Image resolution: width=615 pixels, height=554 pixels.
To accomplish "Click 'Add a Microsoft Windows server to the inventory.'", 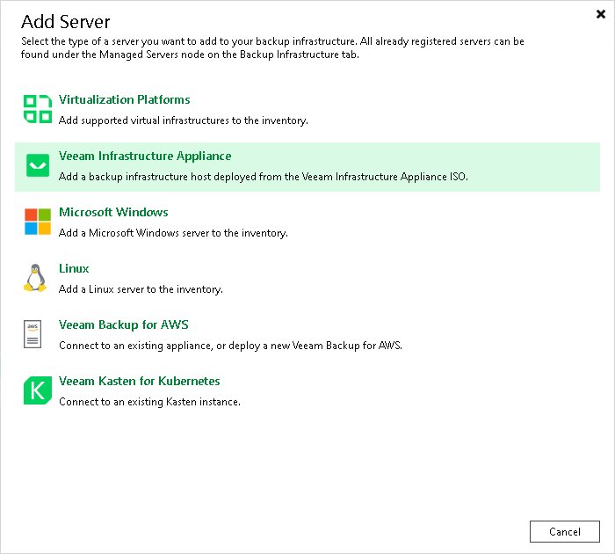I will (173, 233).
